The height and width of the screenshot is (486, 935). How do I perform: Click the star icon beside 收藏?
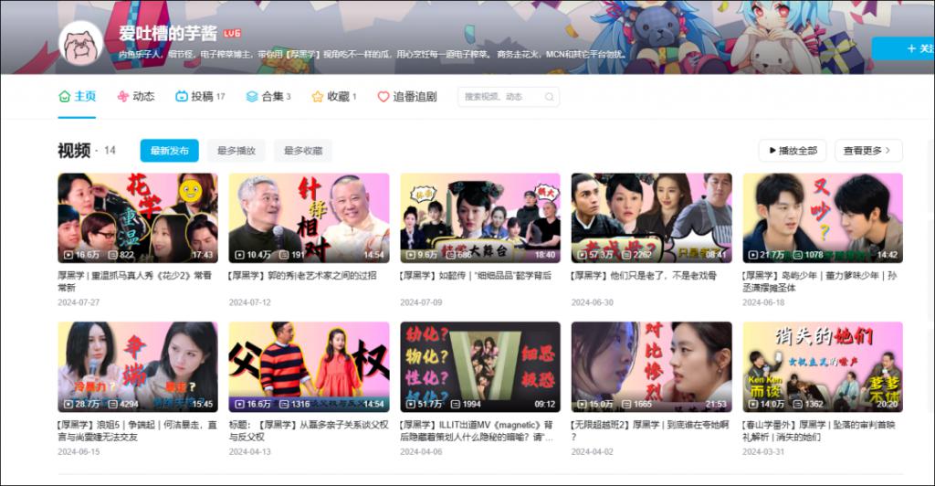click(317, 96)
